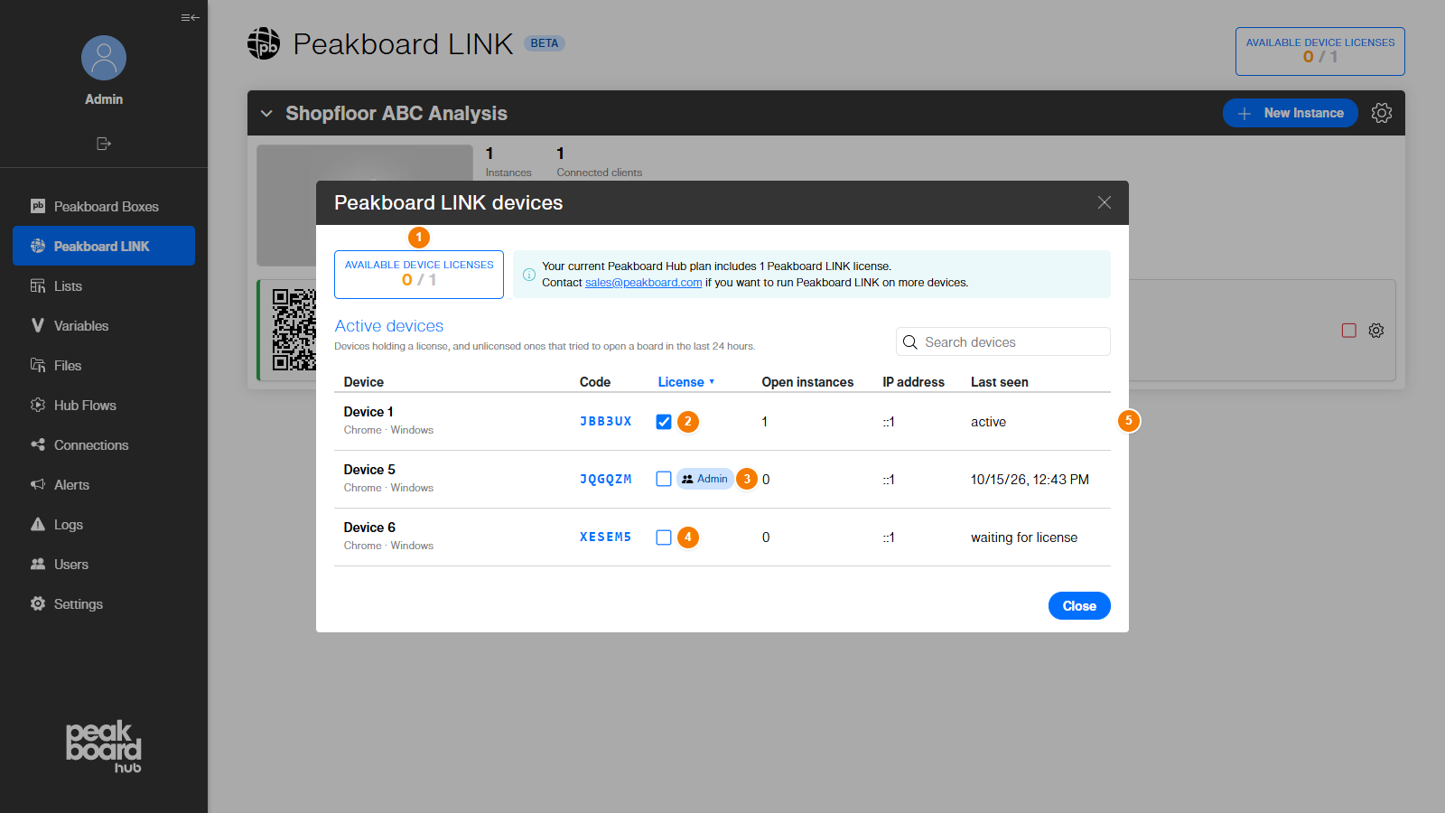Focus the Search devices field
The height and width of the screenshot is (813, 1445).
[x=1003, y=341]
